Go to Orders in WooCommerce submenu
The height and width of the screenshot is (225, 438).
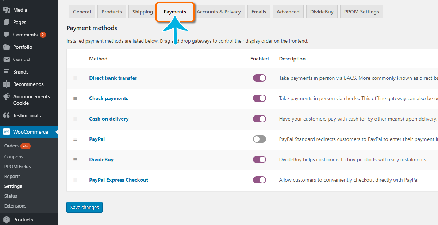(11, 146)
